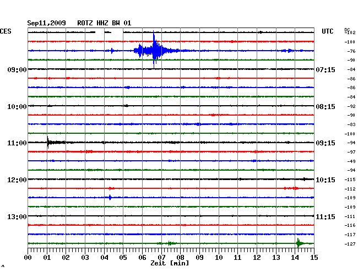
Task: Click the "03" minute axis tick label
Action: tap(85, 258)
